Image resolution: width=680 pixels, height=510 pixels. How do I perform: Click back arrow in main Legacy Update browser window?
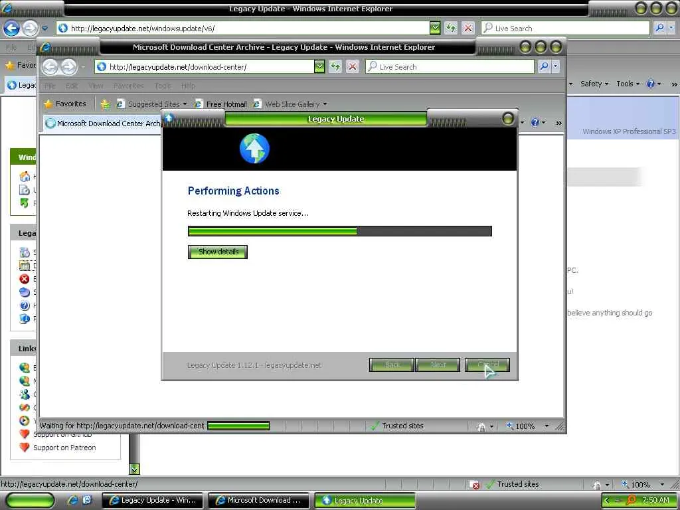12,29
